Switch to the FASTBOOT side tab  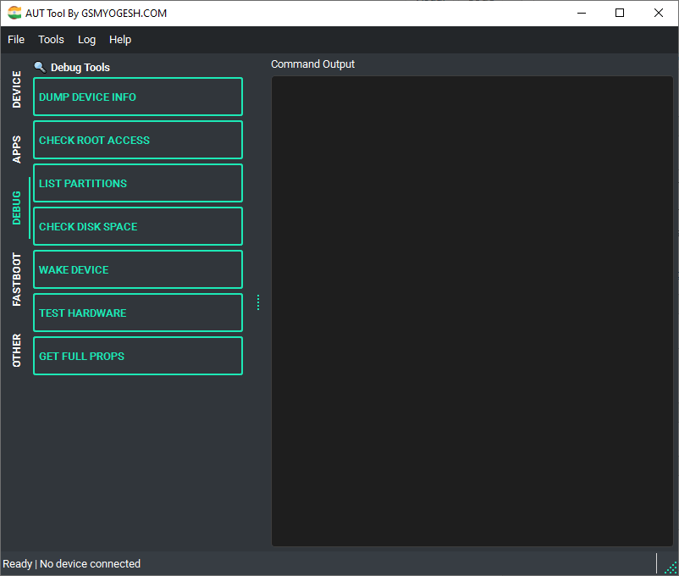16,280
